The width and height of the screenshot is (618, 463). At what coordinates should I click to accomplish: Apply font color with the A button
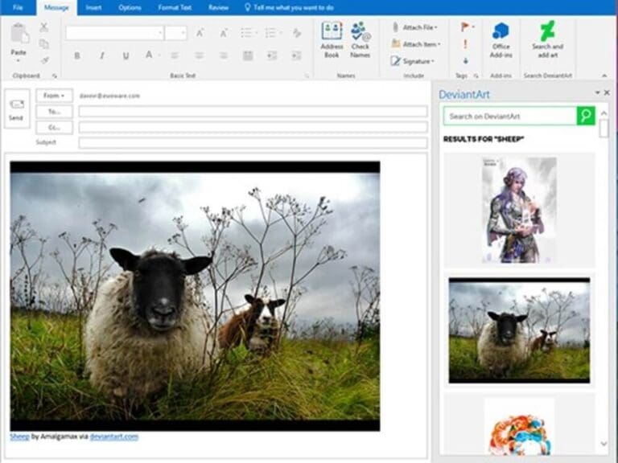149,55
